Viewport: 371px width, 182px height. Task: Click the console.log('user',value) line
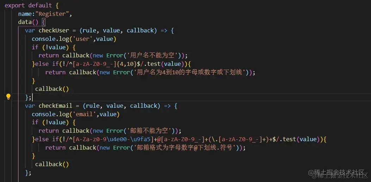pos(74,39)
